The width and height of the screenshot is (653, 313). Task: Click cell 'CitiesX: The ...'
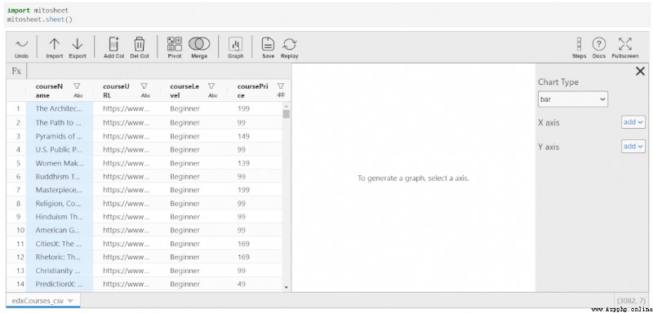coord(60,244)
